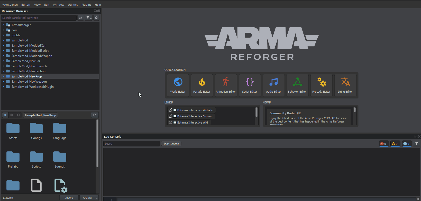Open the Assets folder
The width and height of the screenshot is (421, 201).
click(x=13, y=131)
